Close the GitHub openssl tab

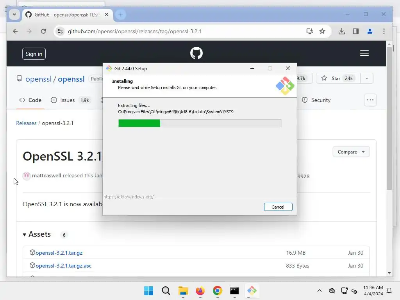coord(107,14)
